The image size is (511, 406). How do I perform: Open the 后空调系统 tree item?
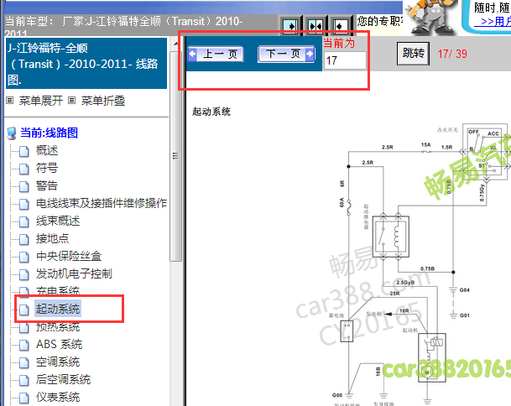(x=63, y=380)
